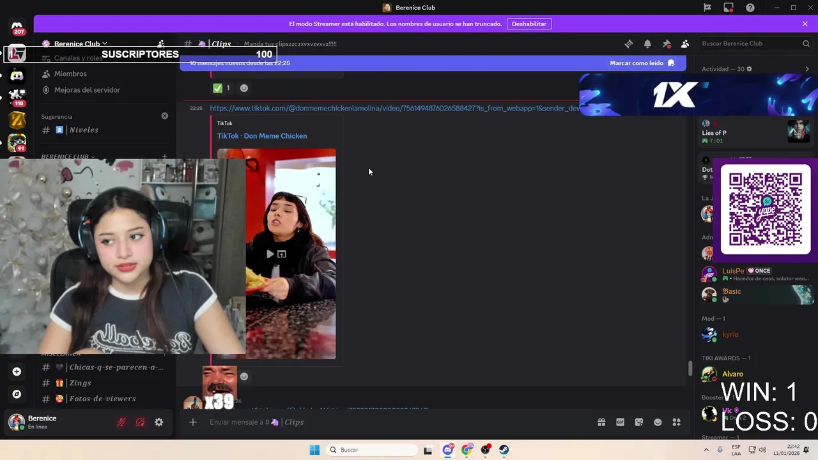Open TikTok · Don Meme Chicken embed title
Viewport: 818px width, 460px height.
tap(262, 136)
